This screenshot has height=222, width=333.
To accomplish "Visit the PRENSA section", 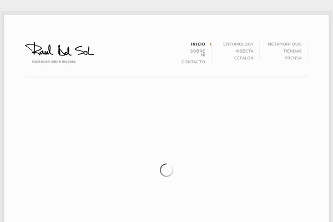I will click(293, 58).
